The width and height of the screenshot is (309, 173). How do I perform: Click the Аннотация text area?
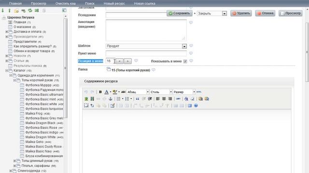point(146,30)
